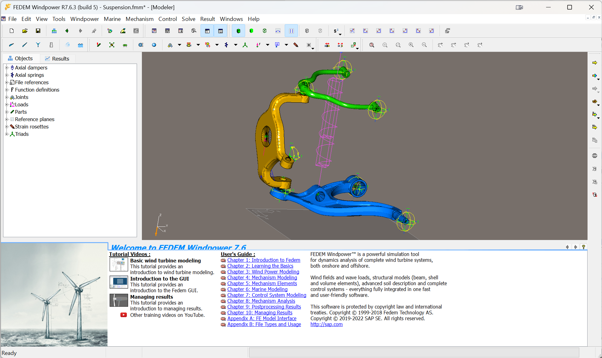Open the http://sap.com link
The height and width of the screenshot is (358, 602).
(x=326, y=324)
